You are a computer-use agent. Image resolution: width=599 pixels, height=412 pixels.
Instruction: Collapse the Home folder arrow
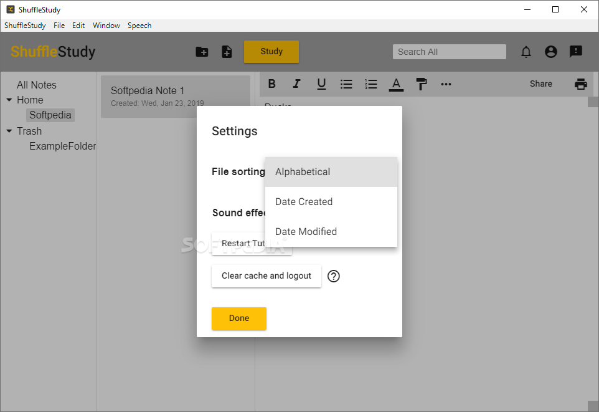[9, 100]
